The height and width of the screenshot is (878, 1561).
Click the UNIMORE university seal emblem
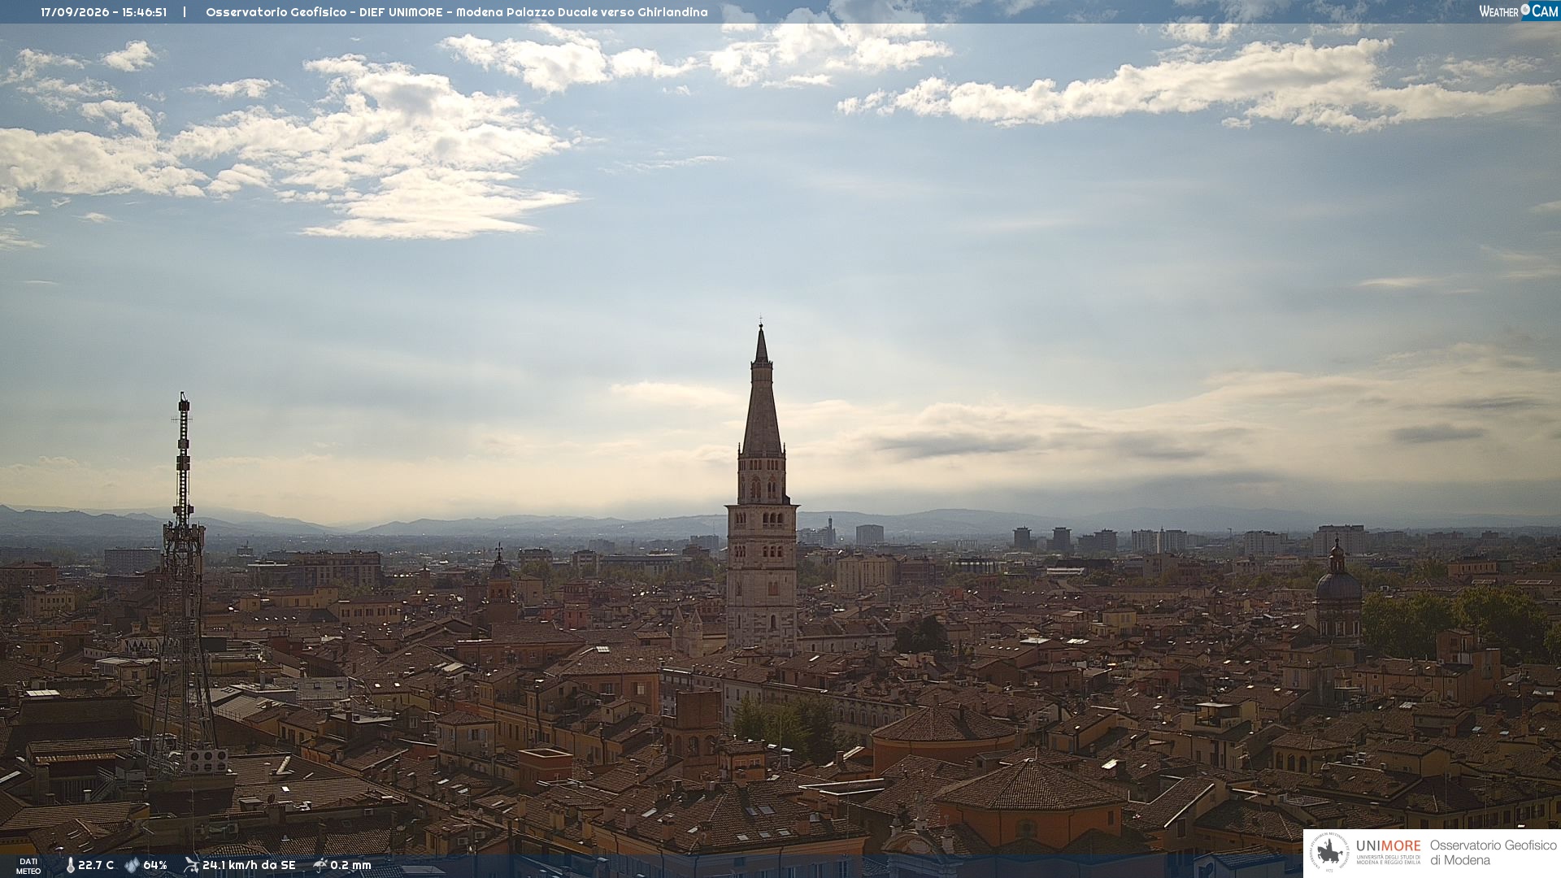pyautogui.click(x=1330, y=853)
